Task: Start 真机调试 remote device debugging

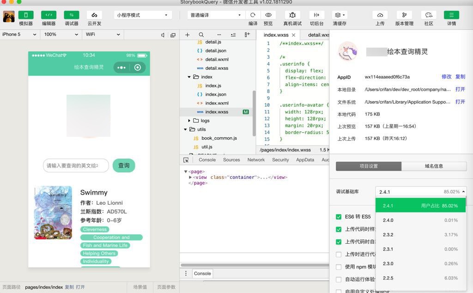Action: point(292,15)
